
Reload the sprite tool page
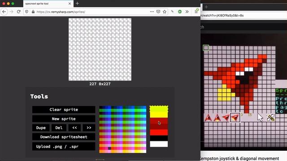pos(18,12)
